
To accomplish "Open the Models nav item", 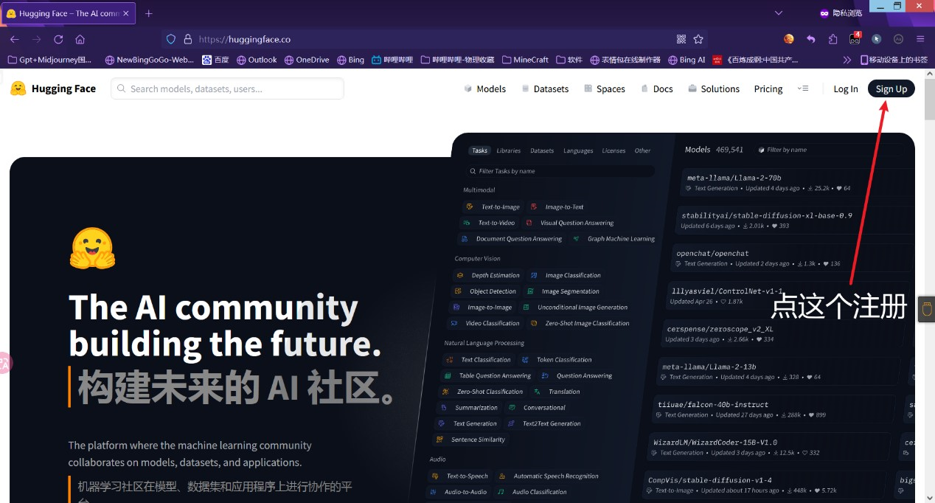I will coord(484,89).
